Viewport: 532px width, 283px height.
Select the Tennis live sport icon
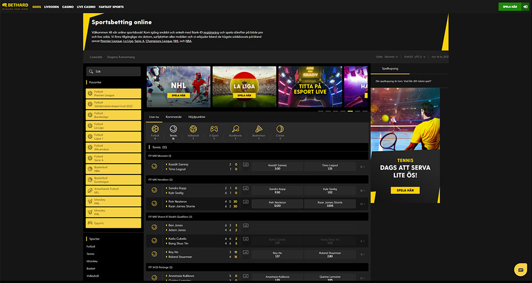tap(173, 129)
